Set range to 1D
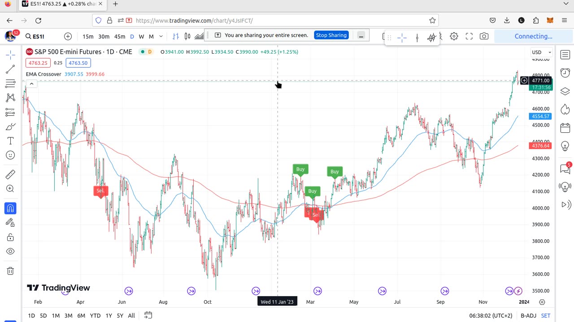The image size is (574, 322). point(31,316)
